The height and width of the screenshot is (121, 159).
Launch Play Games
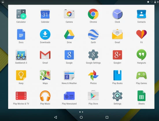(141, 75)
